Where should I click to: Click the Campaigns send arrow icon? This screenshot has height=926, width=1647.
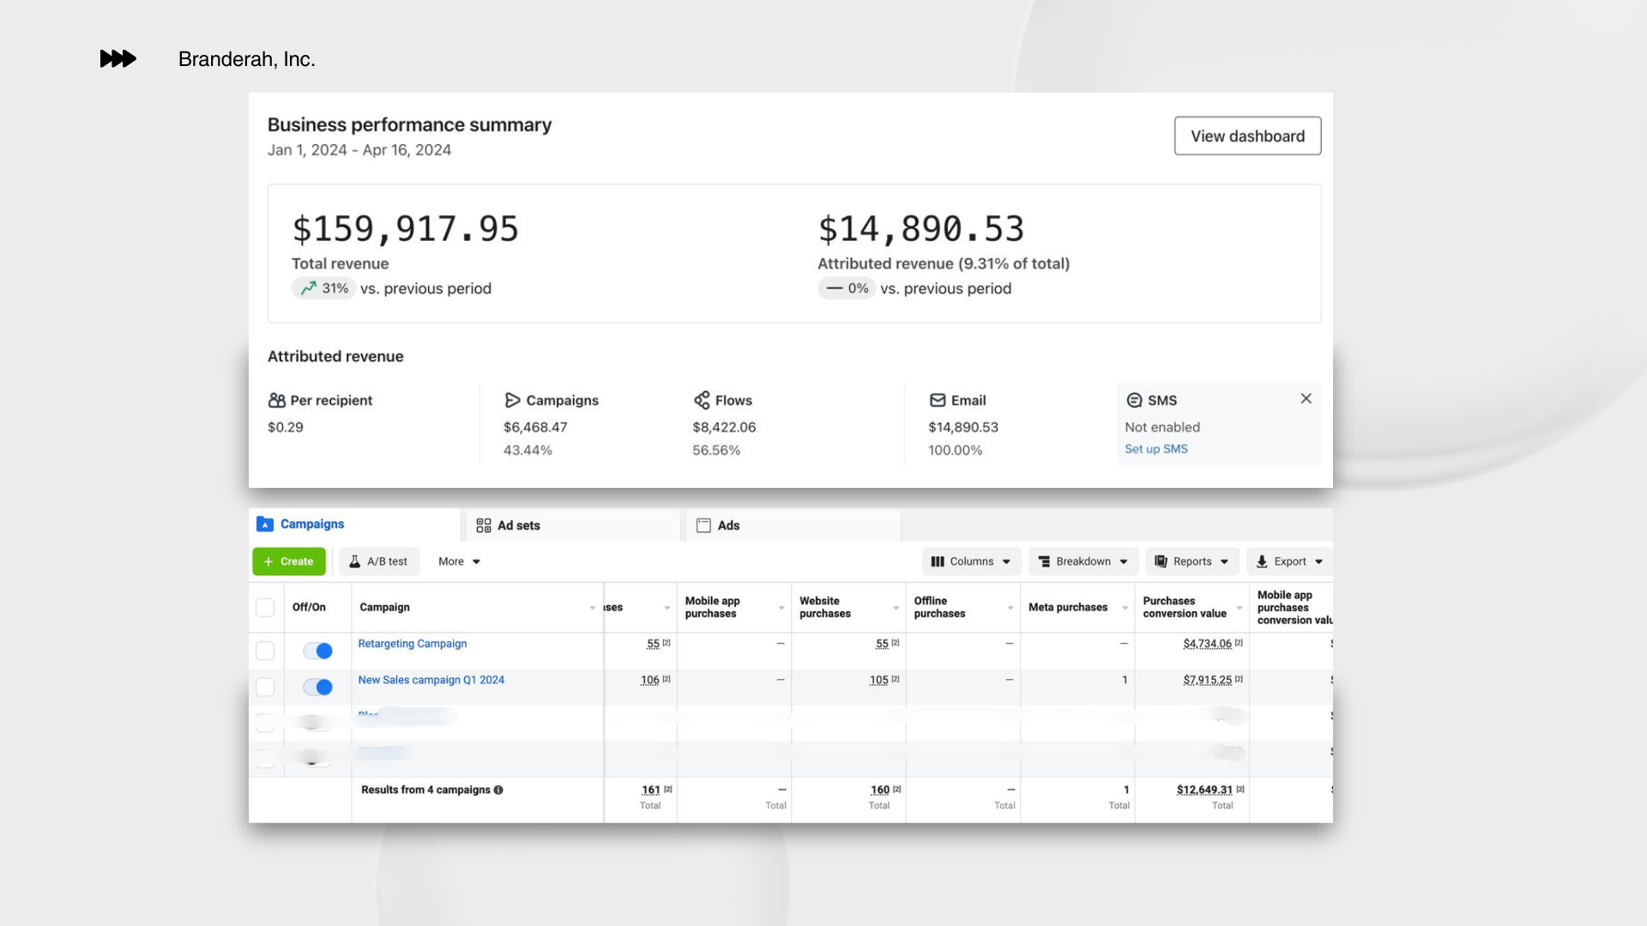(x=512, y=400)
